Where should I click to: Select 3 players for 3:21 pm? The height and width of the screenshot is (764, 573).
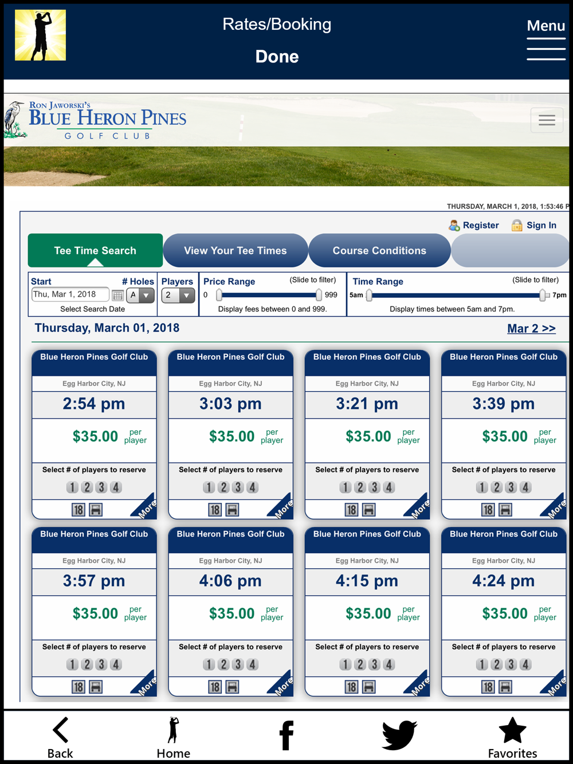coord(374,487)
